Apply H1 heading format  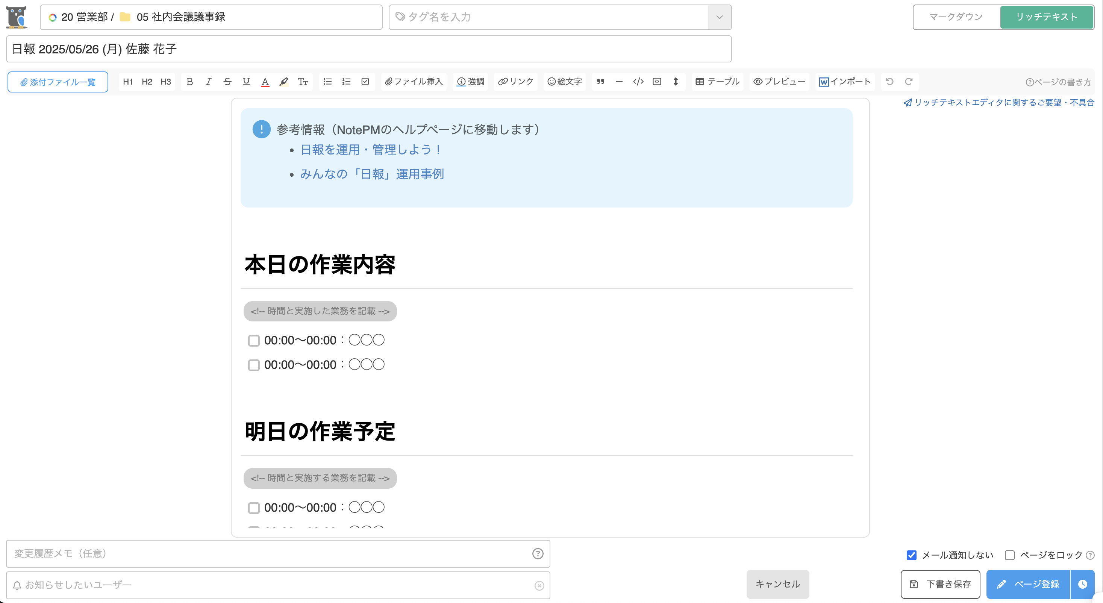click(127, 82)
